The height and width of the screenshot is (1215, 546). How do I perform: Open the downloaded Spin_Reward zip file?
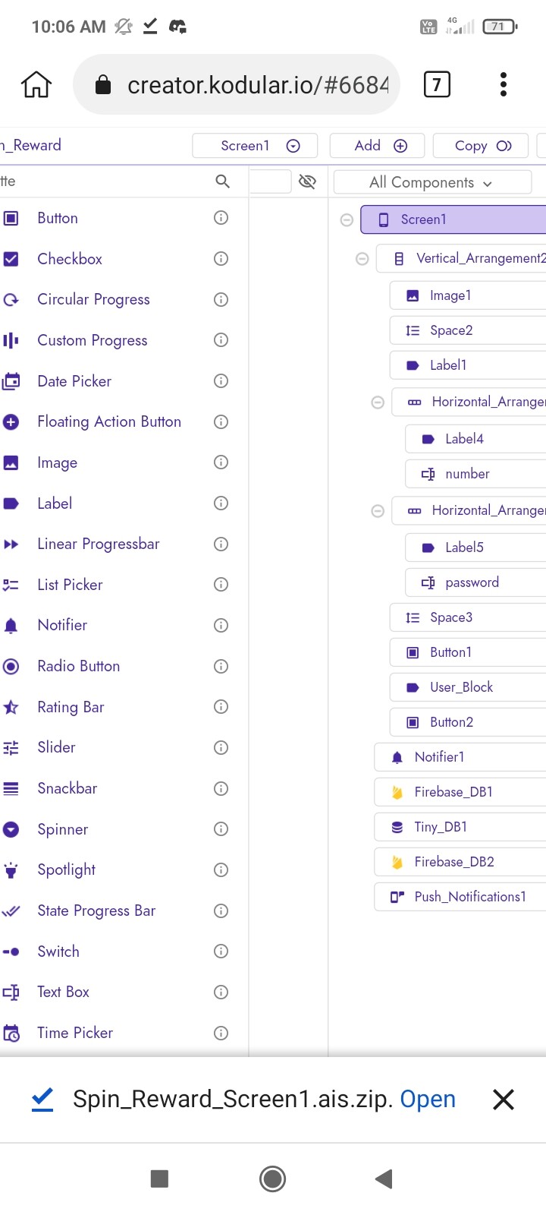(428, 1099)
